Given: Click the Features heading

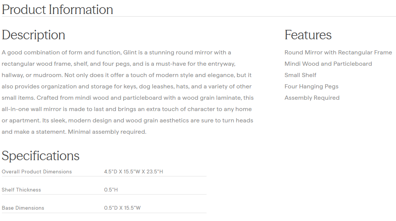Looking at the screenshot, I should (308, 35).
